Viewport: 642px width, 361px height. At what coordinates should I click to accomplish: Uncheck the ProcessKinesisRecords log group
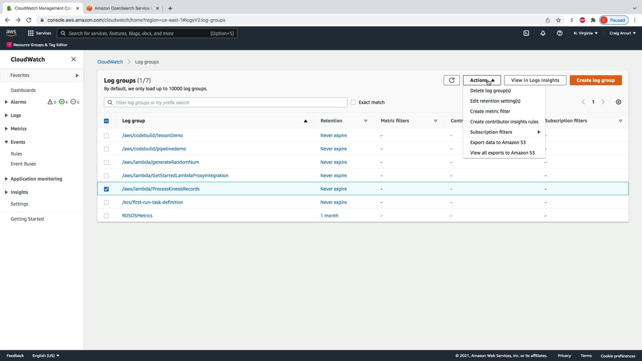pyautogui.click(x=106, y=189)
